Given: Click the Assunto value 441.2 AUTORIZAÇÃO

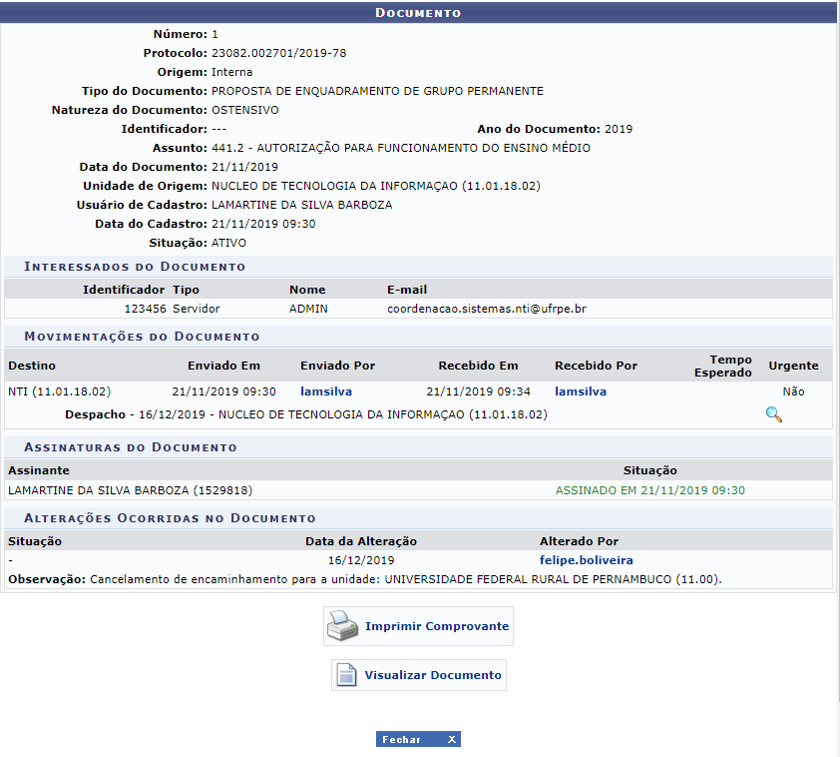Looking at the screenshot, I should [401, 148].
